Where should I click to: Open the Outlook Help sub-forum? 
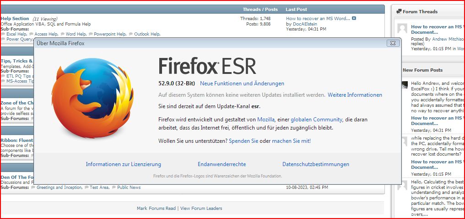point(147,34)
